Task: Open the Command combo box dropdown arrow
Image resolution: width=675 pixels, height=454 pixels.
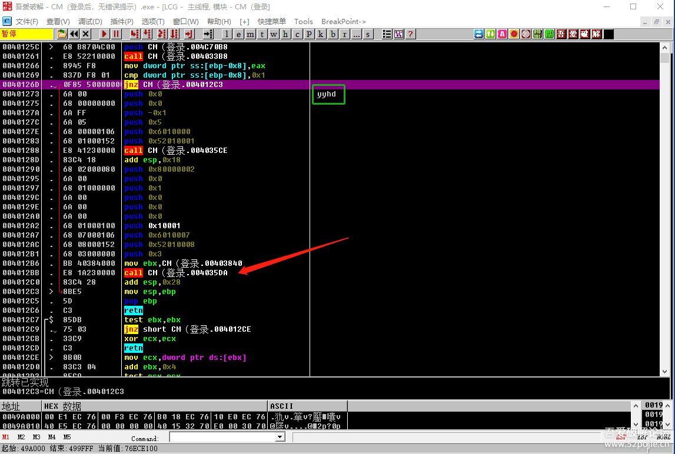Action: pos(280,437)
